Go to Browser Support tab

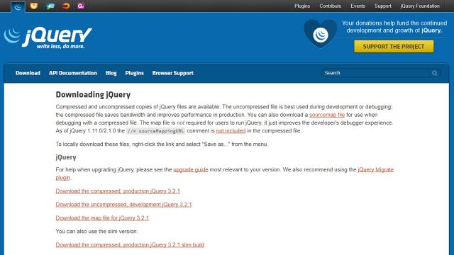[x=173, y=73]
